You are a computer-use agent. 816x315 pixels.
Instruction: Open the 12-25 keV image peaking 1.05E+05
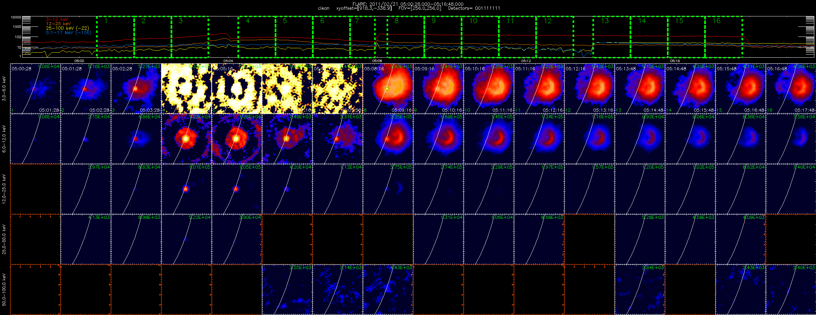tap(237, 189)
